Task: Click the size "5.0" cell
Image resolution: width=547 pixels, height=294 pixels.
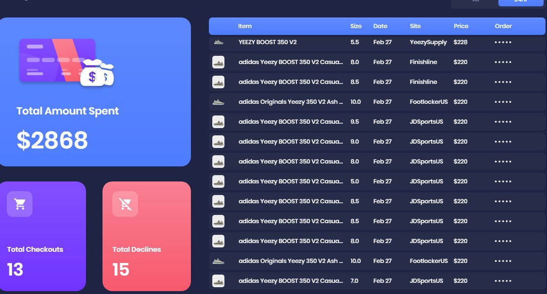Action: click(x=355, y=181)
